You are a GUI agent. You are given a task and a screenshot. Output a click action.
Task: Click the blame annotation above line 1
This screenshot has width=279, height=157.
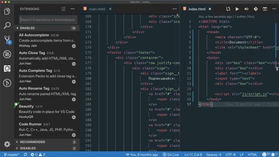click(x=226, y=17)
